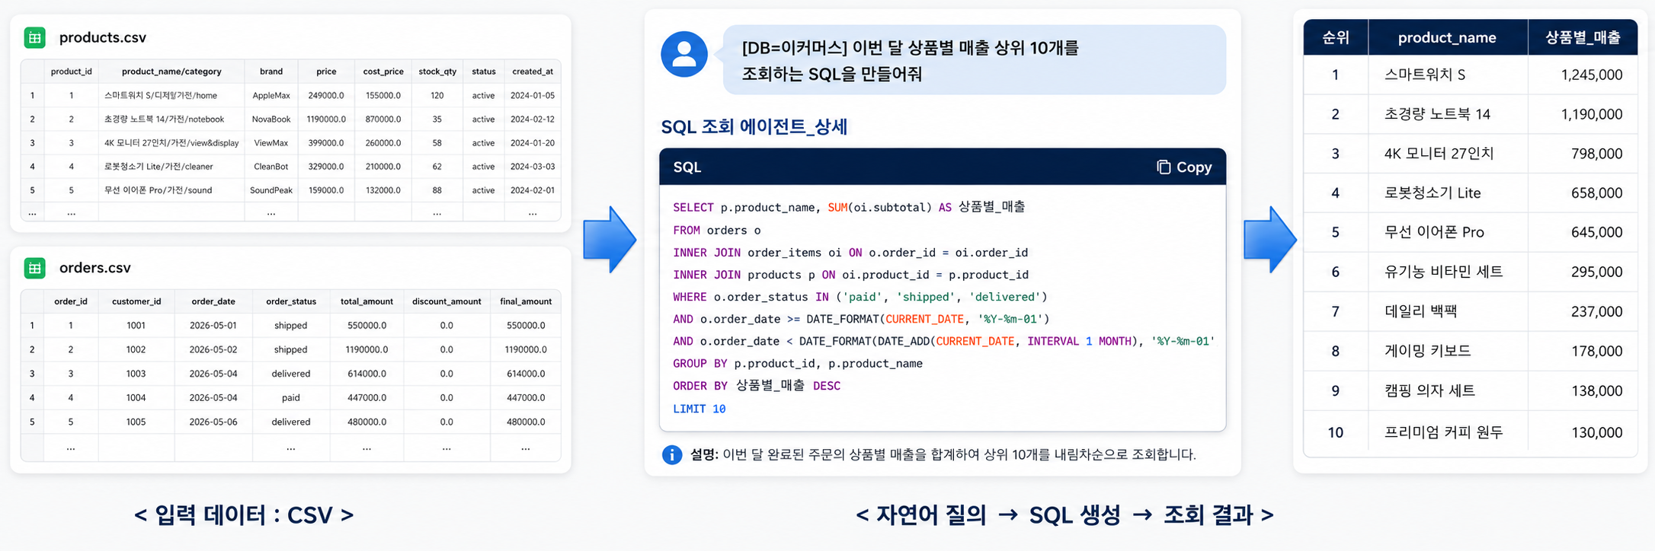Click the GROUP BY line in SQL
The height and width of the screenshot is (551, 1655).
(798, 364)
